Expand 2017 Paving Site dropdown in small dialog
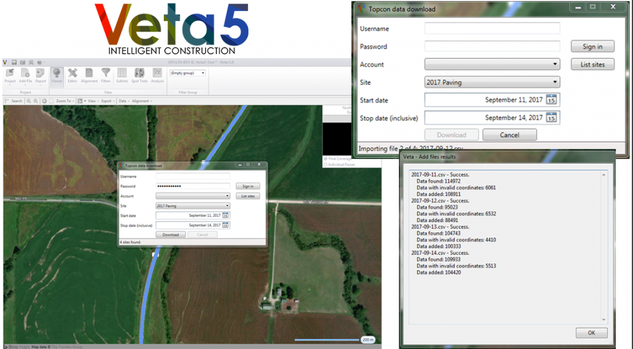This screenshot has width=633, height=349. click(193, 206)
